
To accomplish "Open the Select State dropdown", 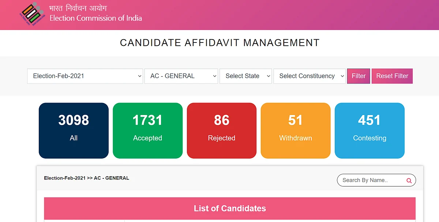I will pos(245,76).
